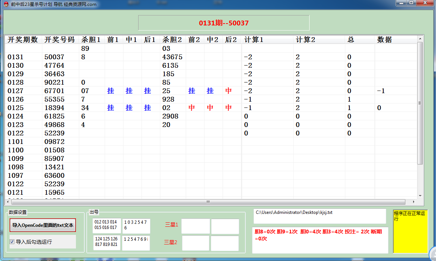Click the table scroll-down arrow
Viewport: 436px width, 261px height.
[x=420, y=196]
